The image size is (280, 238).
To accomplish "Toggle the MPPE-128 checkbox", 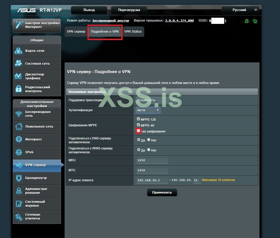I will 138,119.
